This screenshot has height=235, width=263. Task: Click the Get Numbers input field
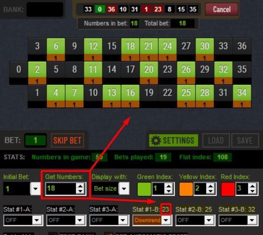tap(61, 188)
